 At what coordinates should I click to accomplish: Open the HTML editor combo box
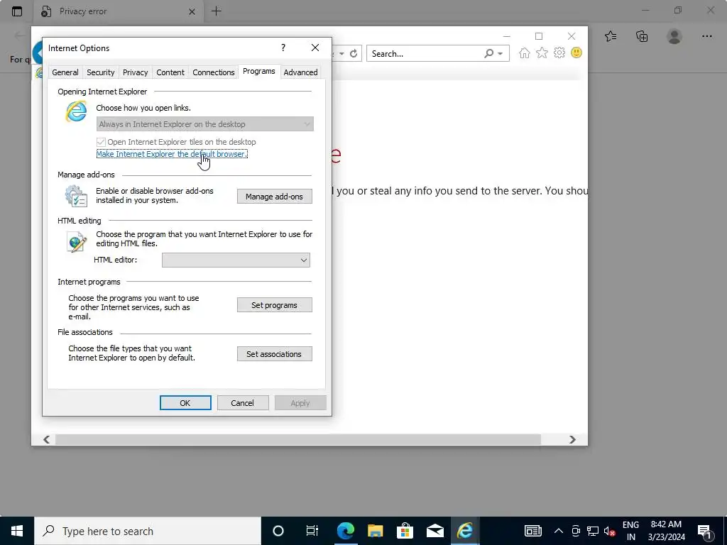(x=236, y=260)
